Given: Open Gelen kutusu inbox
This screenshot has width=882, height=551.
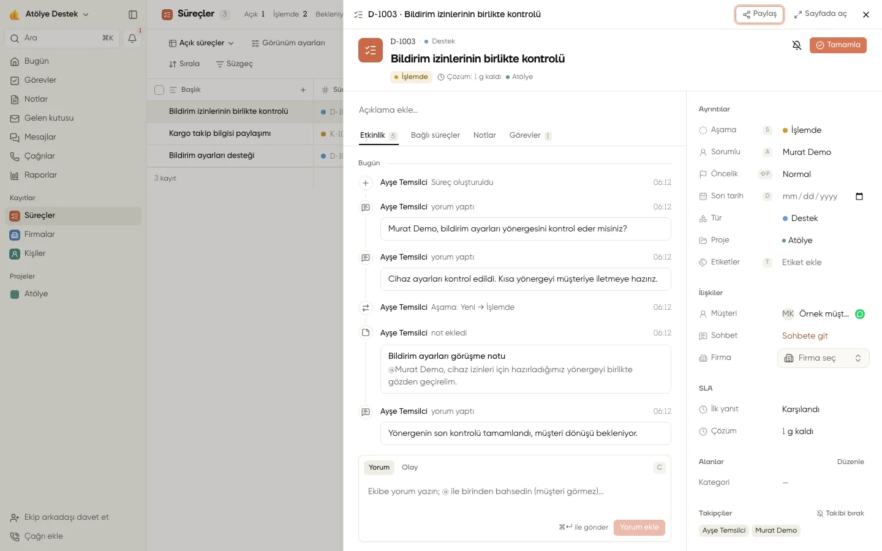Looking at the screenshot, I should click(73, 118).
